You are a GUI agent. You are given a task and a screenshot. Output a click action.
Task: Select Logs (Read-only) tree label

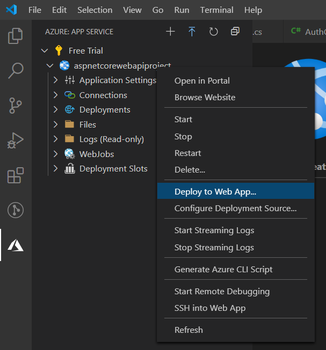pyautogui.click(x=112, y=139)
